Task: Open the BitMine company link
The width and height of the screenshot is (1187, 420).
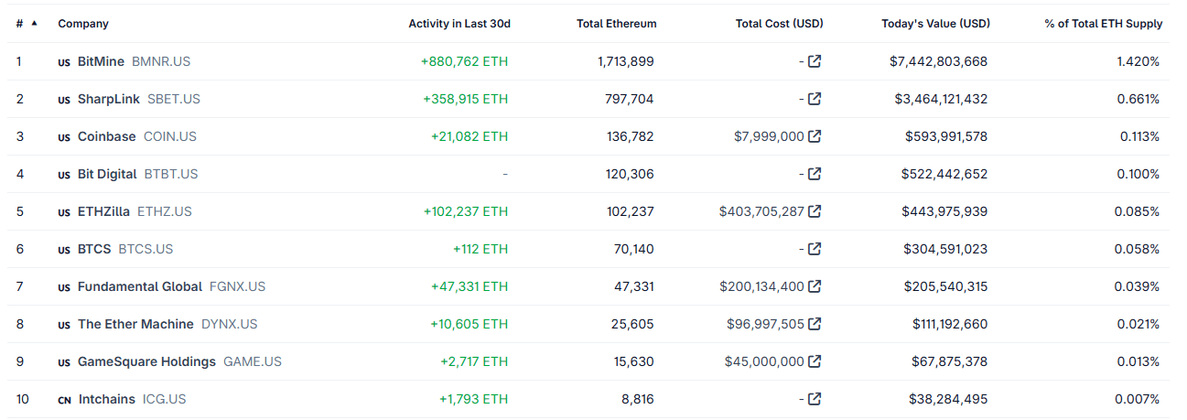Action: click(x=101, y=61)
